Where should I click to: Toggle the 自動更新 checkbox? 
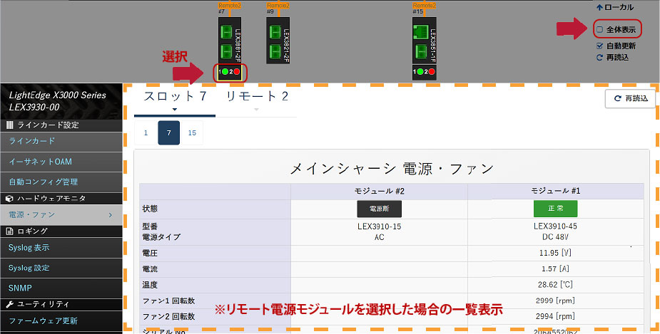(x=600, y=46)
